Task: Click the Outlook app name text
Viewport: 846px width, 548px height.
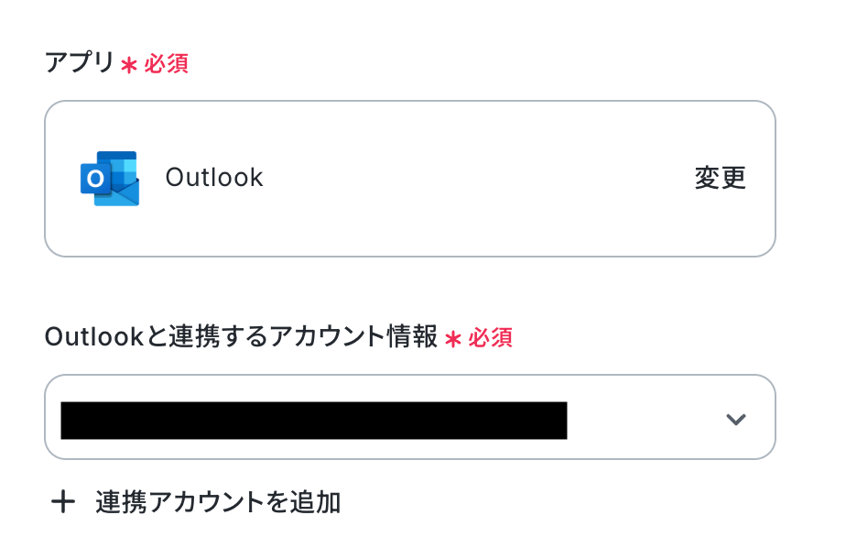Action: pyautogui.click(x=214, y=178)
